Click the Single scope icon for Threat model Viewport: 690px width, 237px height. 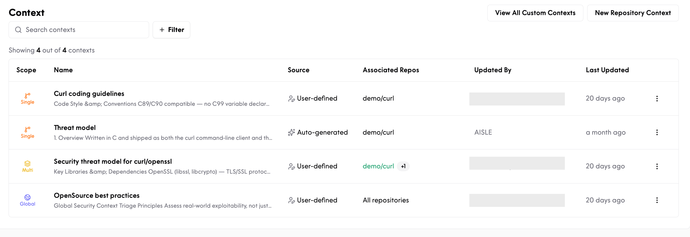click(27, 129)
